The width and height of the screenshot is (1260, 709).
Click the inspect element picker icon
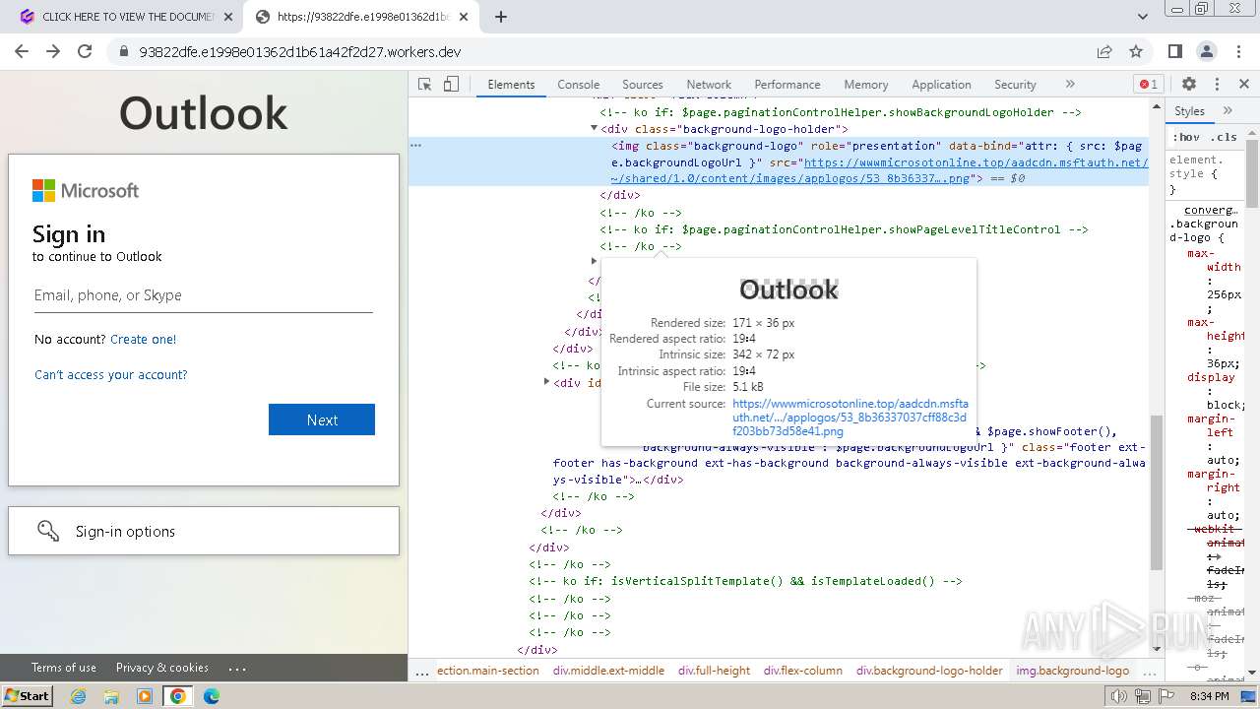click(425, 85)
